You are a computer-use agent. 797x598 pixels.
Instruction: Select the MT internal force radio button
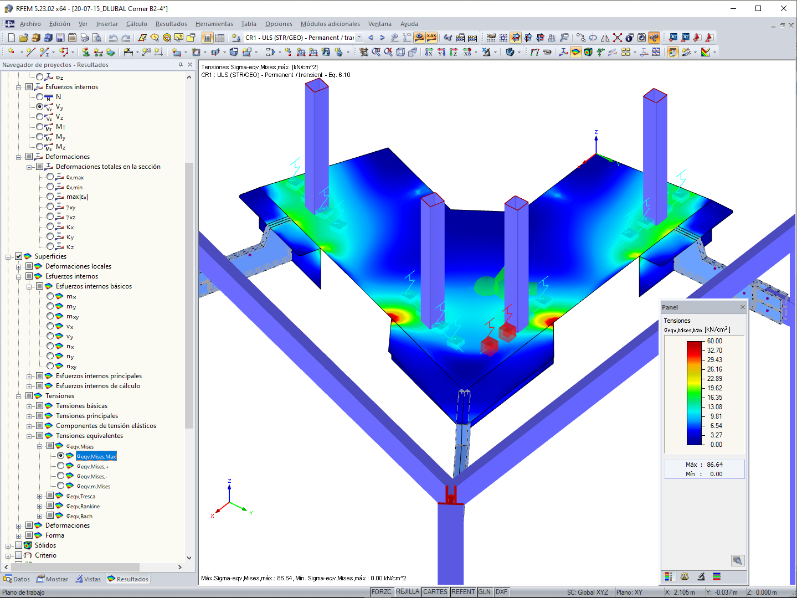[x=40, y=127]
